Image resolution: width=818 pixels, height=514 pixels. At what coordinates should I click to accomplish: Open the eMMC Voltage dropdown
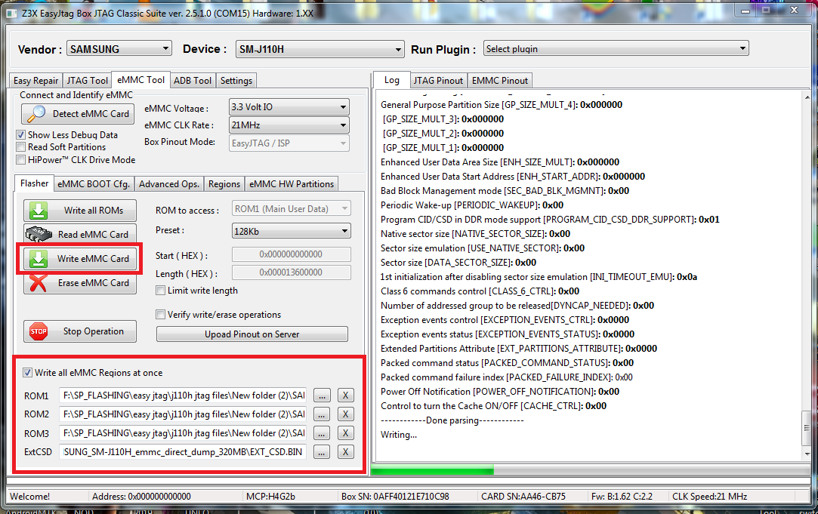click(x=289, y=107)
